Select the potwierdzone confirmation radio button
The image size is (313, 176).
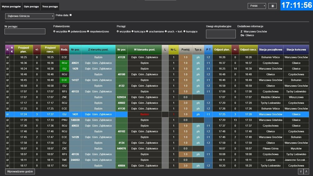(x=69, y=32)
